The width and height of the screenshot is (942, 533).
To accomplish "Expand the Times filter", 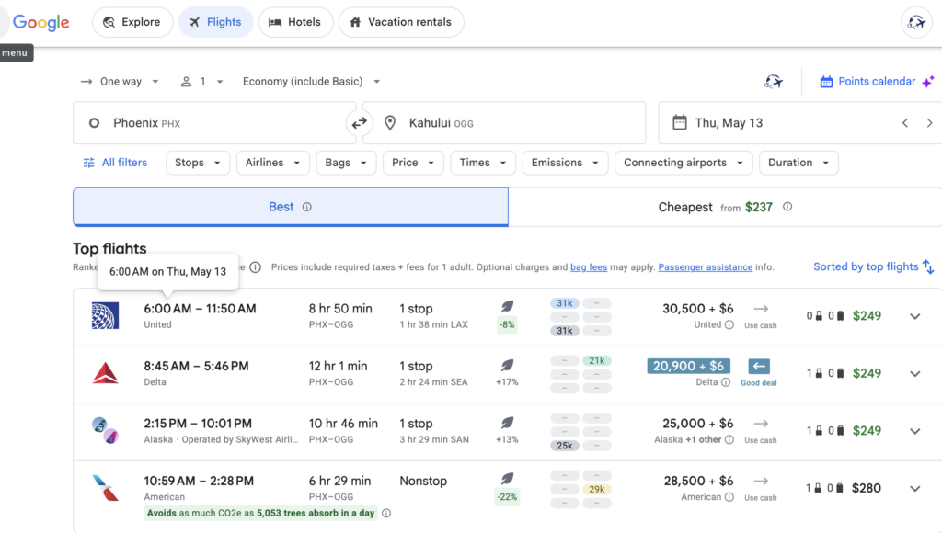I will [x=483, y=163].
